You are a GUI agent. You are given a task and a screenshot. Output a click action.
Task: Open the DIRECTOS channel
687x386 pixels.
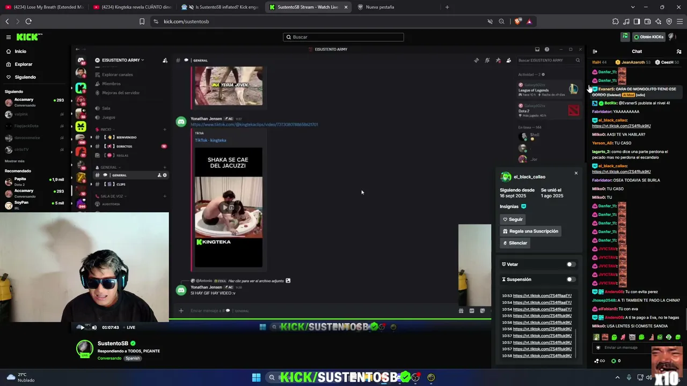124,146
